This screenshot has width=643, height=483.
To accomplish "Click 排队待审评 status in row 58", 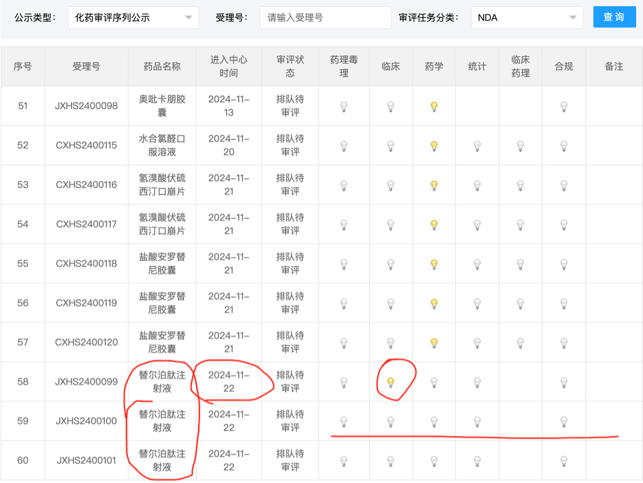I will (290, 381).
